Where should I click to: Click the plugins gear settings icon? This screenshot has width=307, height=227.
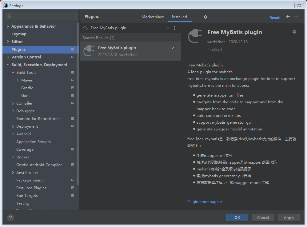coord(205,17)
